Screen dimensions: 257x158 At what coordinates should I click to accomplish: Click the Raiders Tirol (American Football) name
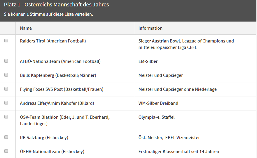pos(53,41)
